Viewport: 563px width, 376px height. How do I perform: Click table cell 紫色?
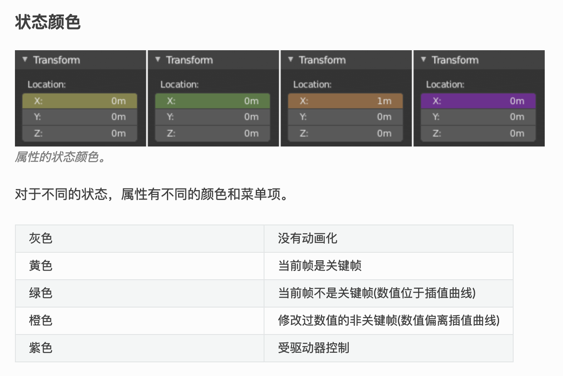pos(140,348)
